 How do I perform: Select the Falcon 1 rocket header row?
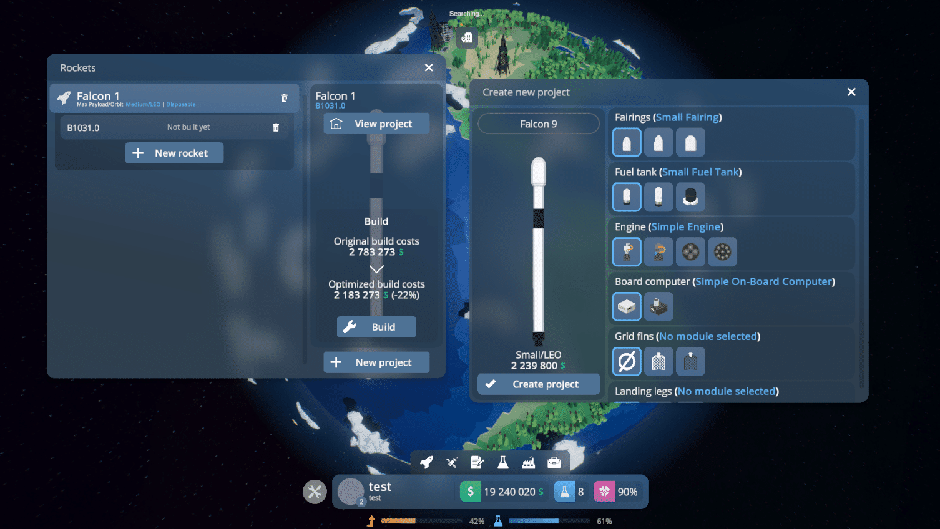(x=174, y=98)
